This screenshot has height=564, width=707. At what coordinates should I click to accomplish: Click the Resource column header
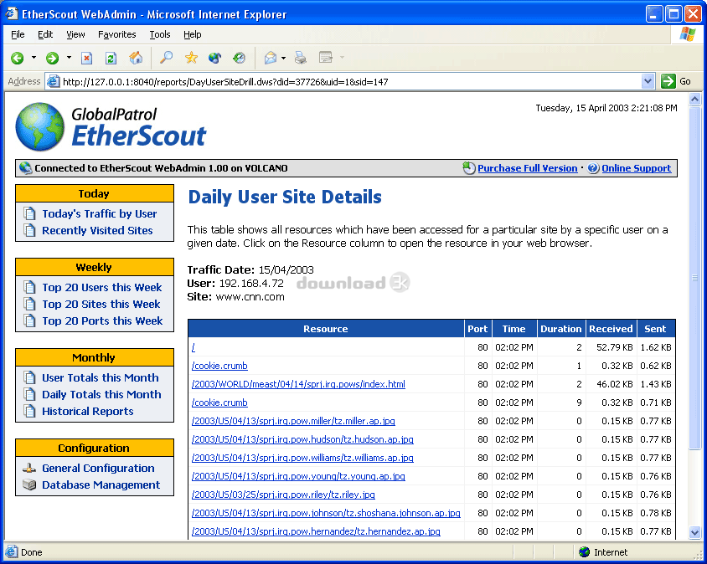(x=326, y=329)
